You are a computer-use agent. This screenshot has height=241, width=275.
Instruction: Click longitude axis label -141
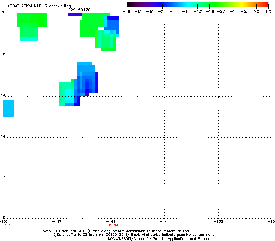pyautogui.click(x=164, y=222)
